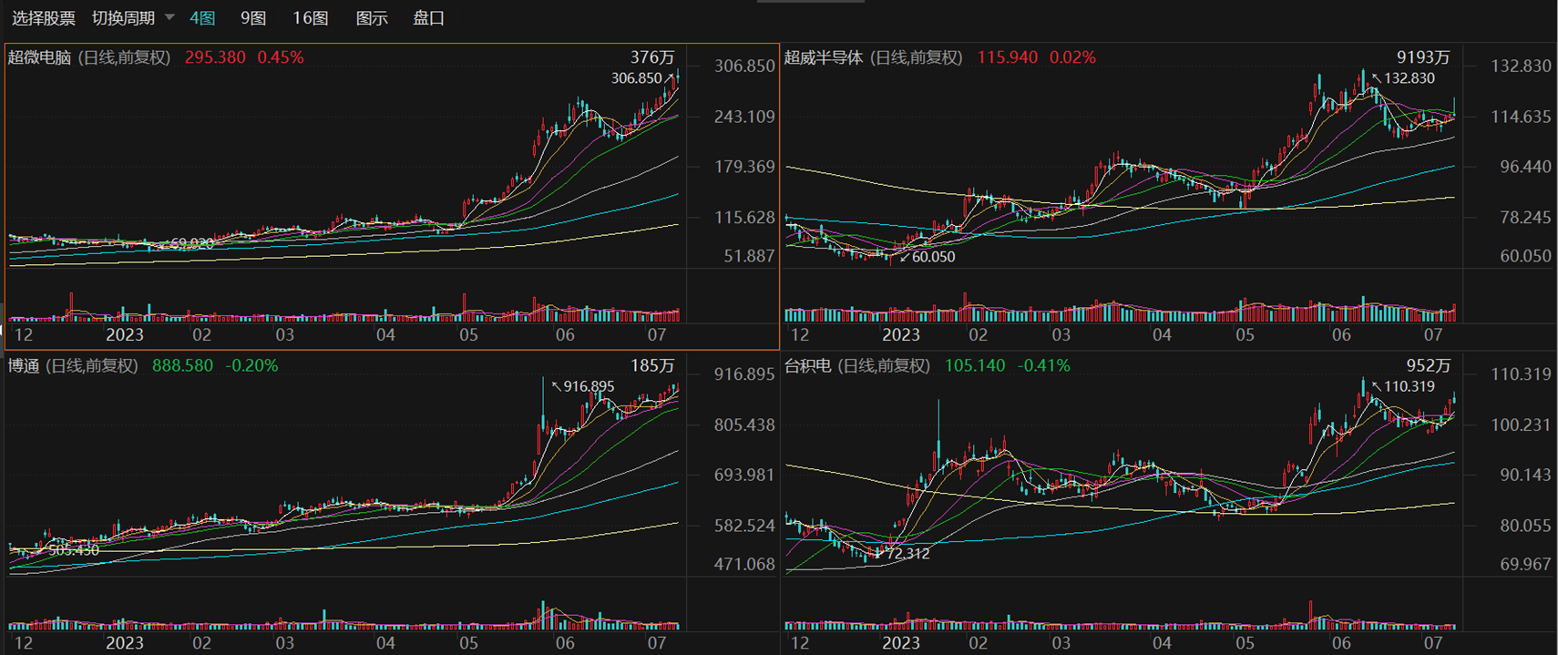Open the 盘口 order book view
This screenshot has height=655, width=1558.
point(429,18)
